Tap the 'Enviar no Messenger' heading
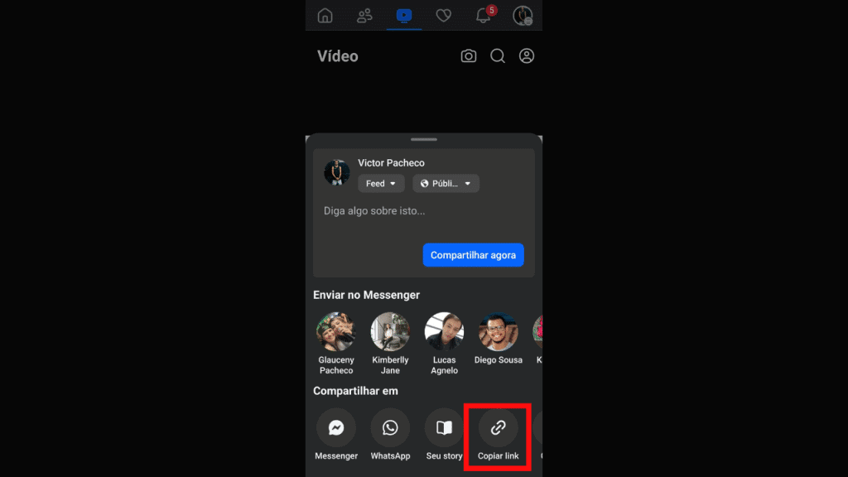The image size is (848, 477). coord(366,295)
